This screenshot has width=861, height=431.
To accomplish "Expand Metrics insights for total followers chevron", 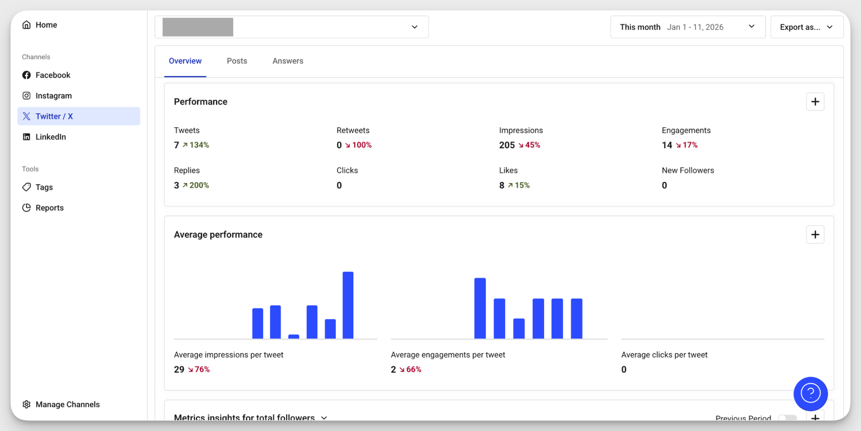I will [324, 418].
